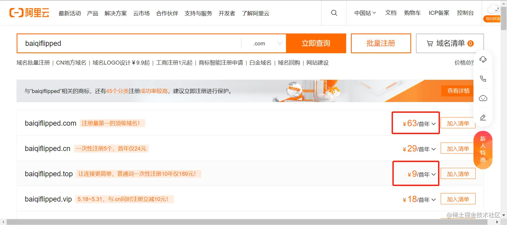Open the search magnifier icon in header

pos(334,13)
